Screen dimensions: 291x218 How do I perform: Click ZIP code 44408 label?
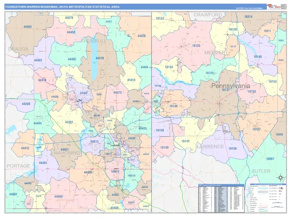point(114,208)
